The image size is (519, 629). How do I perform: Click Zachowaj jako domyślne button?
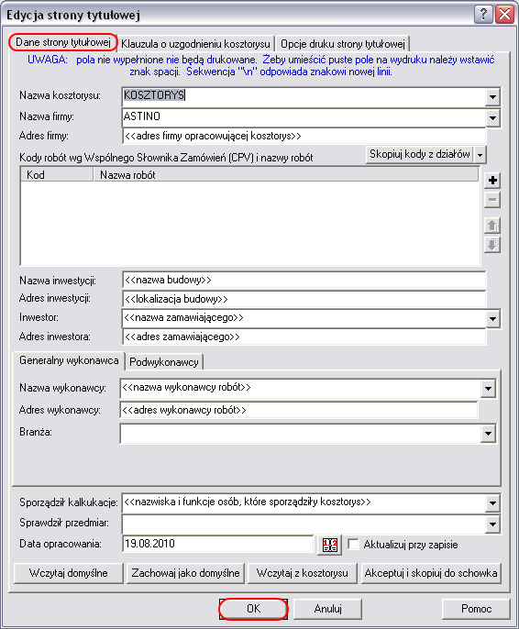coord(185,573)
